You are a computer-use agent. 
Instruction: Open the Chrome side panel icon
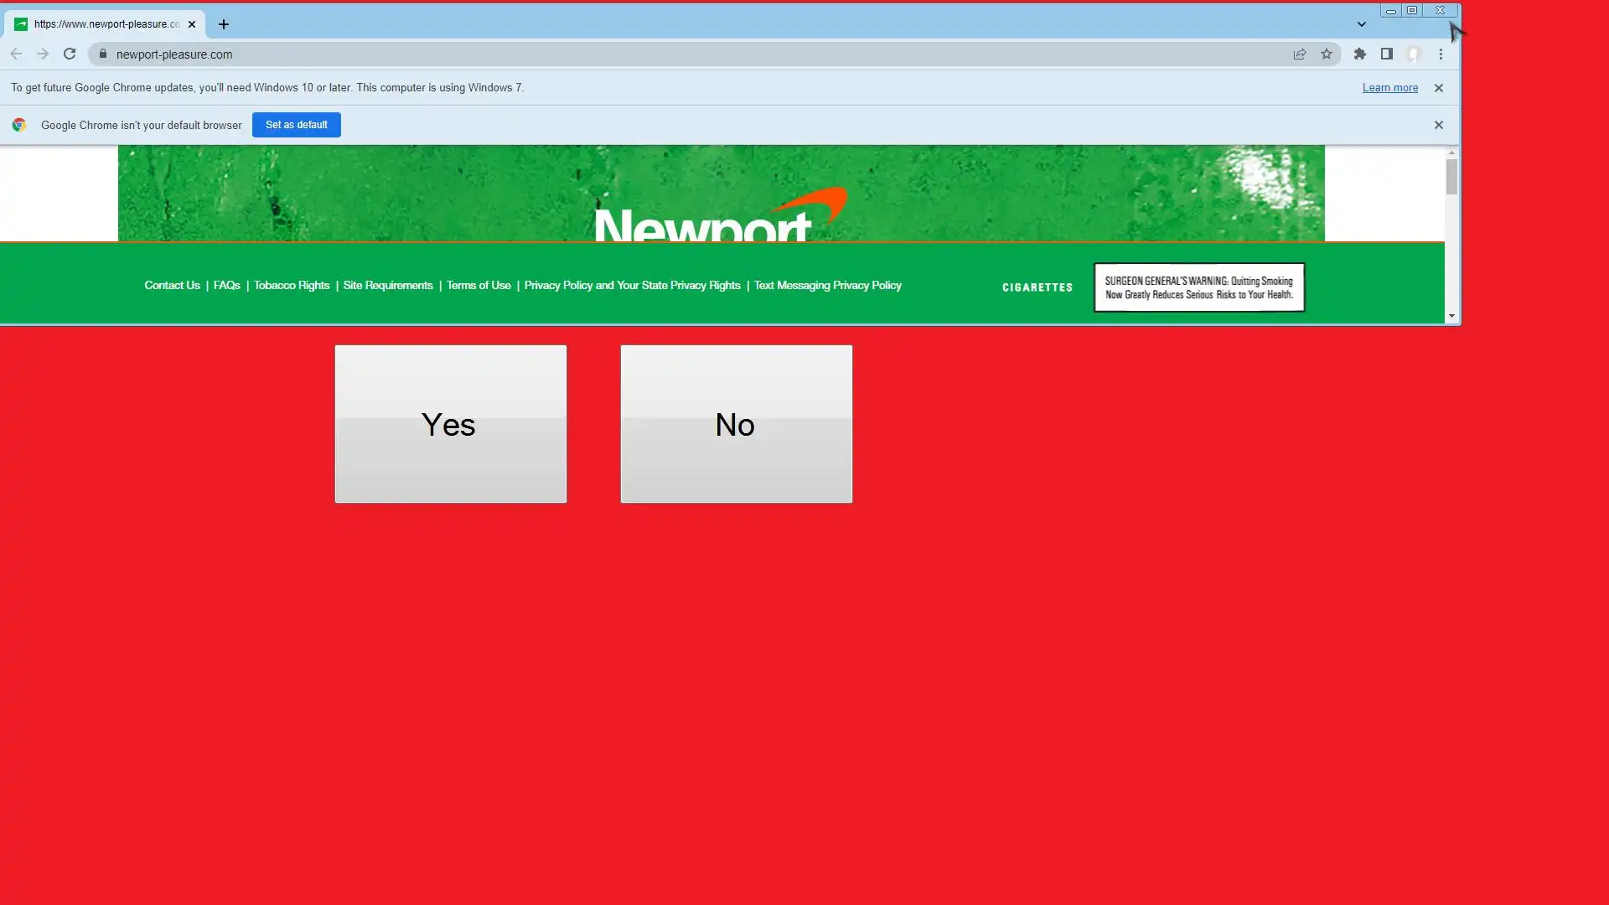(x=1386, y=54)
